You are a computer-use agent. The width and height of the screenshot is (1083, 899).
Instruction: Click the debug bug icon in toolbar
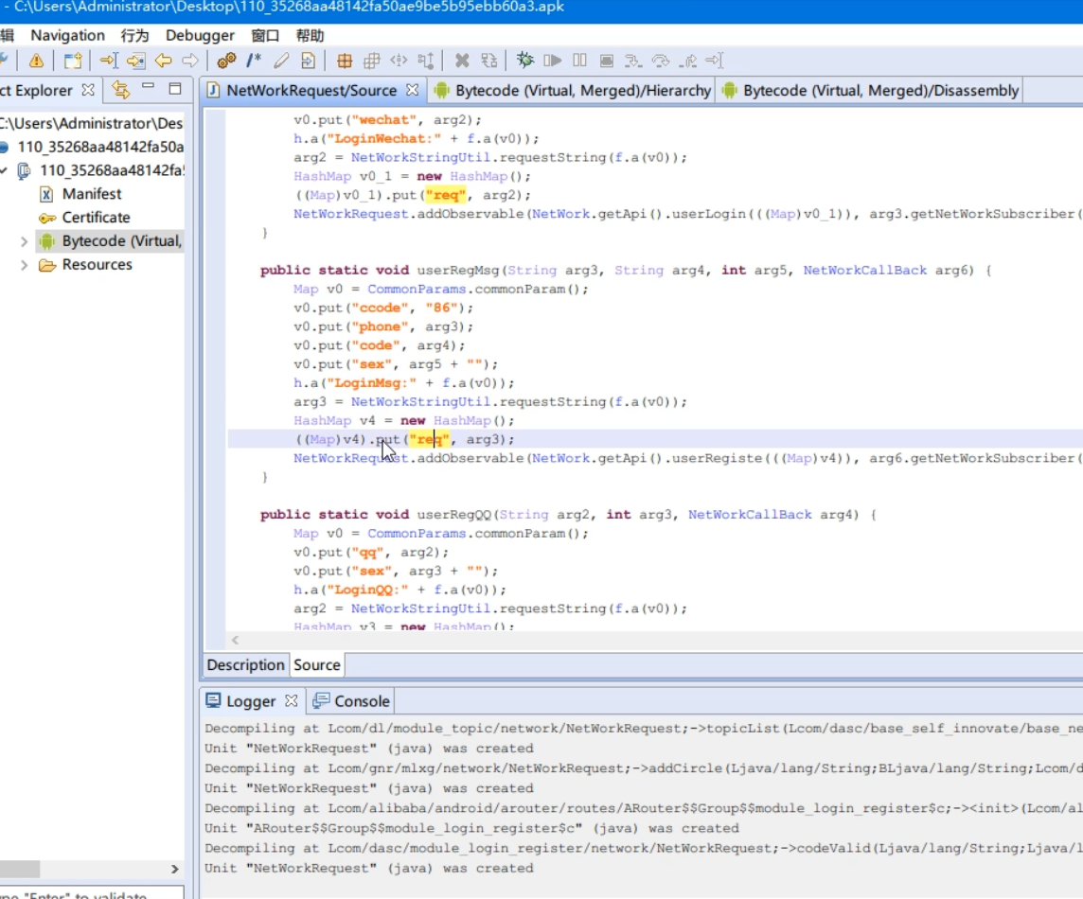525,61
